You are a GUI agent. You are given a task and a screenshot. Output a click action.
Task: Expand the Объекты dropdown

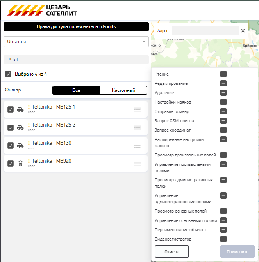point(76,42)
